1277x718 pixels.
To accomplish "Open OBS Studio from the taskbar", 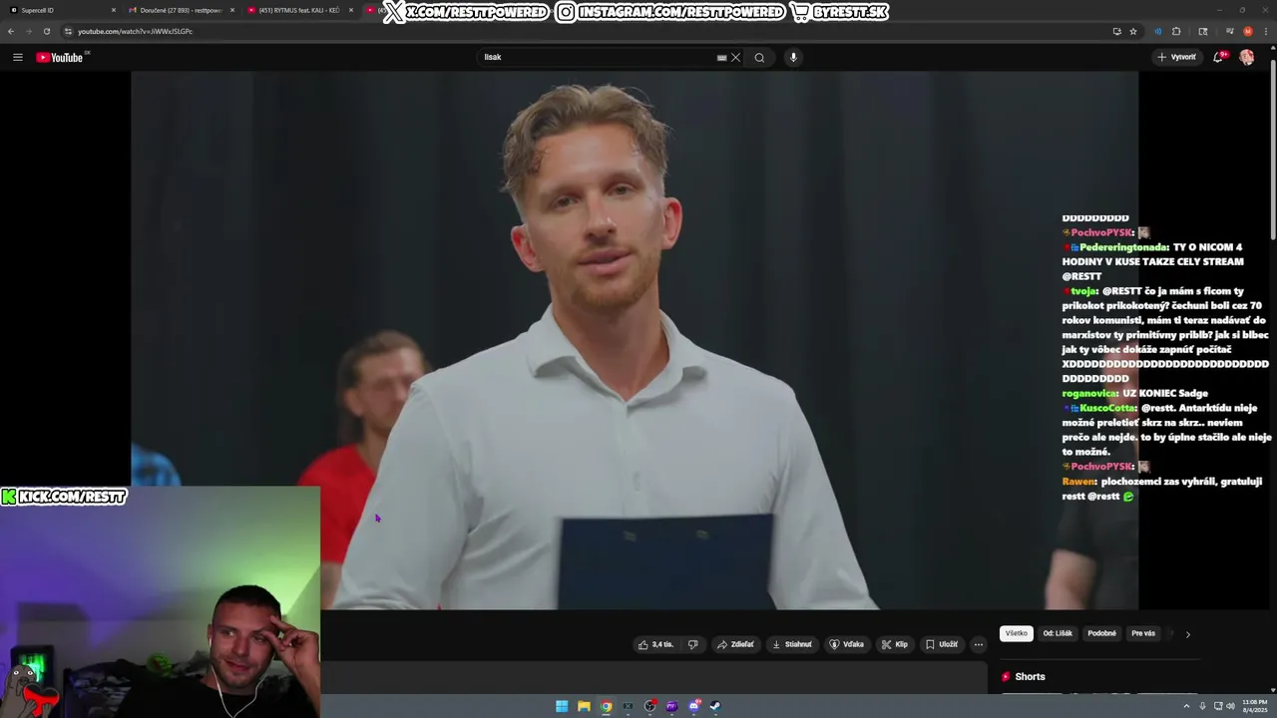I will coord(650,706).
